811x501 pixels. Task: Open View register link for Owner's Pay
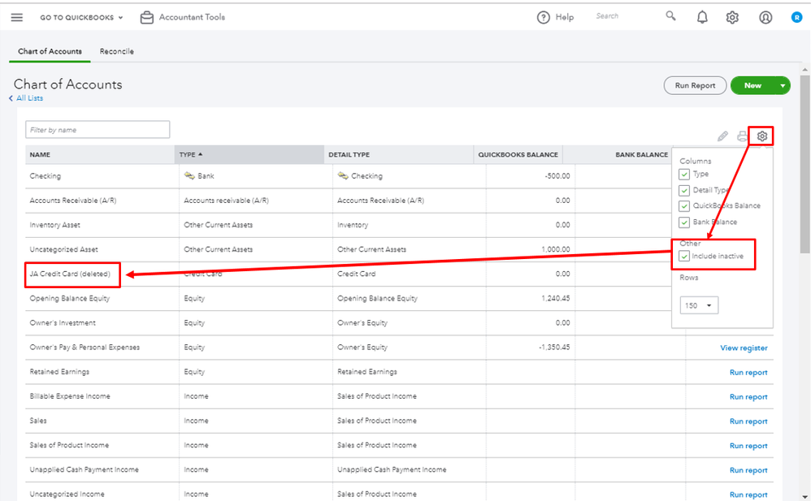pos(744,348)
